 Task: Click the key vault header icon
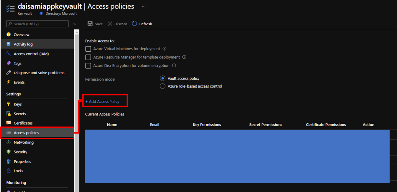(x=10, y=9)
